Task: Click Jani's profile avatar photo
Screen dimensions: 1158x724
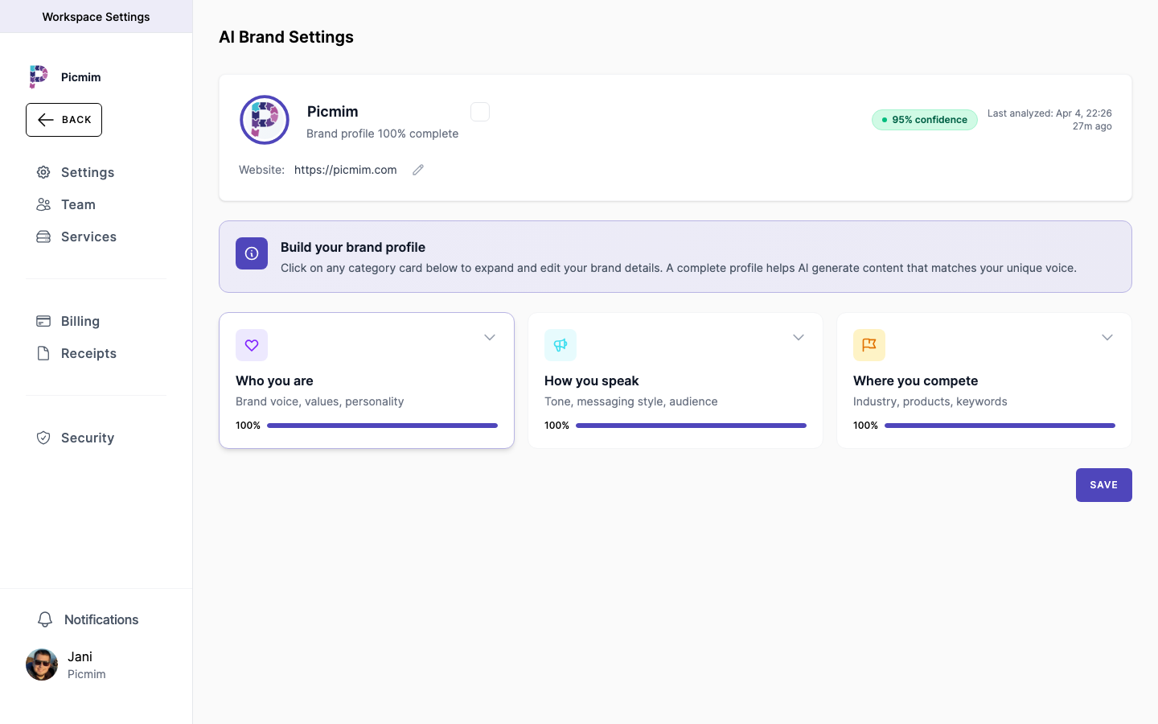Action: click(x=42, y=664)
